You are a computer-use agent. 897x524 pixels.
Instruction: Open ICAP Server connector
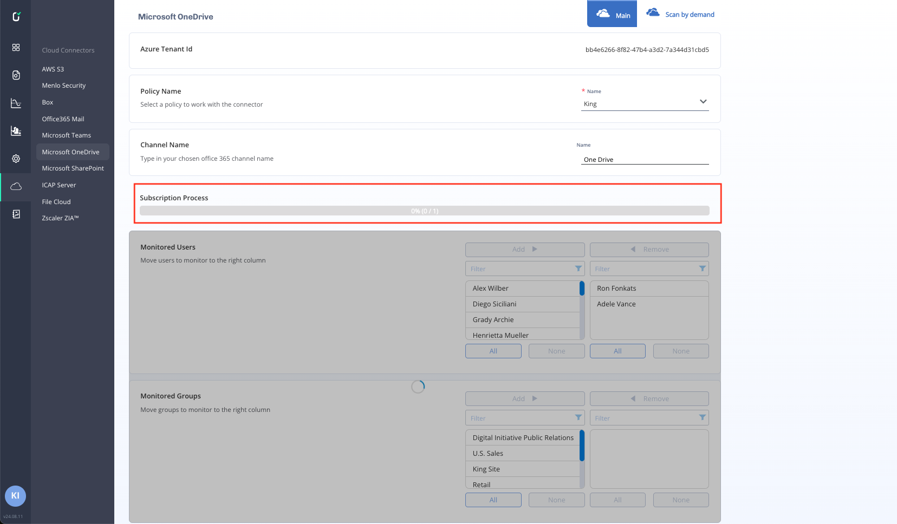(x=59, y=185)
